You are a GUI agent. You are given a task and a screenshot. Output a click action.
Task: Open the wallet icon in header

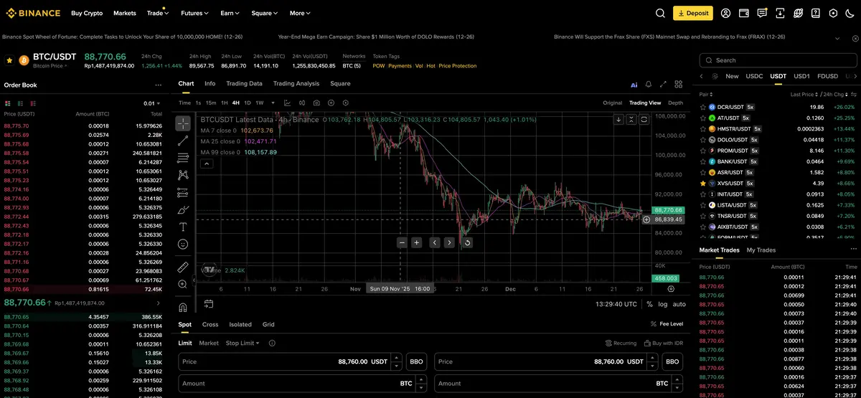744,13
